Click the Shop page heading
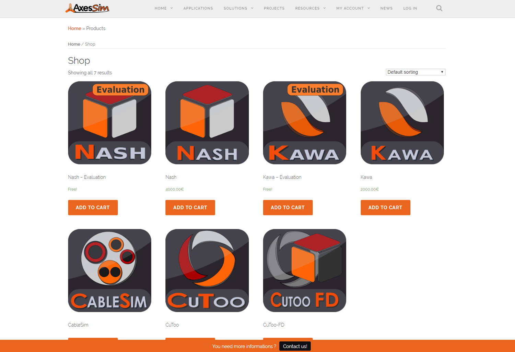The height and width of the screenshot is (352, 515). pos(79,61)
